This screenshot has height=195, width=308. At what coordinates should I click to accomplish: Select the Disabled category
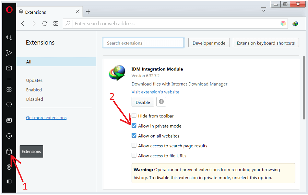35,99
